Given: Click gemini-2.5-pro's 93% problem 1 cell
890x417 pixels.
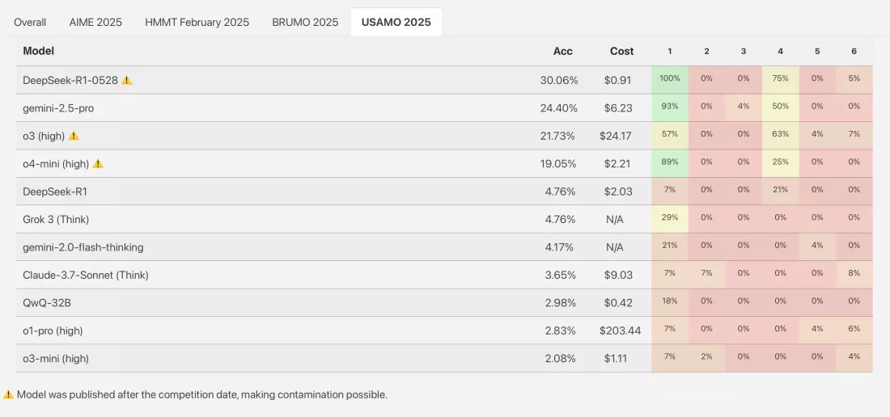Looking at the screenshot, I should (x=670, y=107).
